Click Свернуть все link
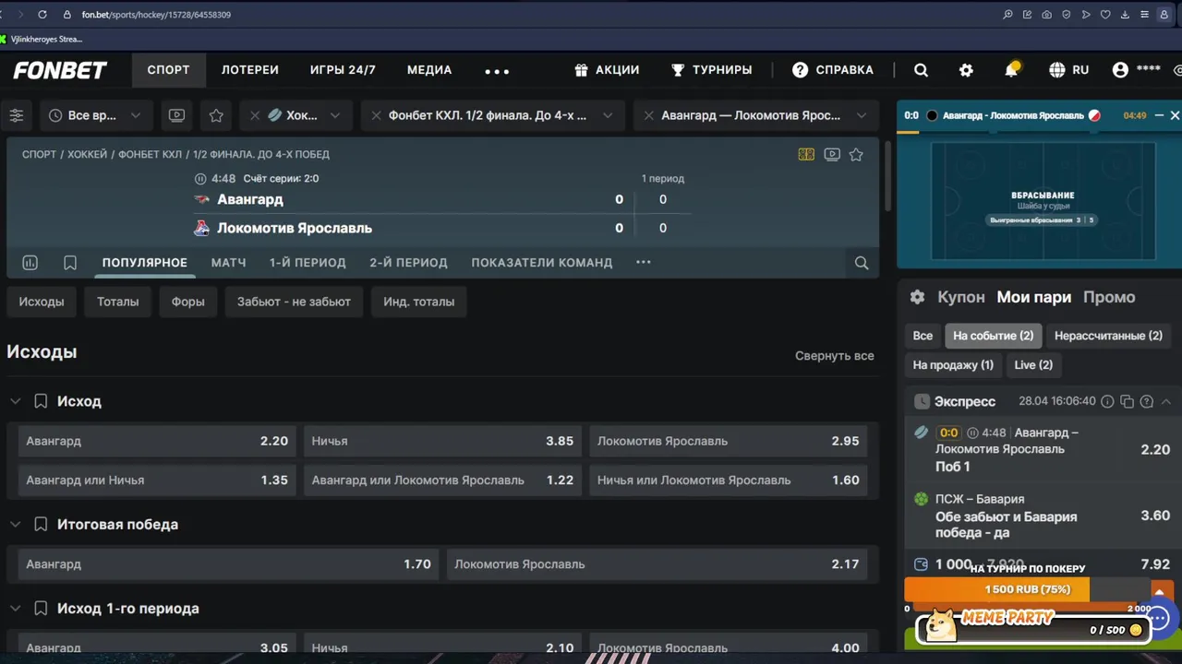The width and height of the screenshot is (1182, 664). click(x=835, y=355)
